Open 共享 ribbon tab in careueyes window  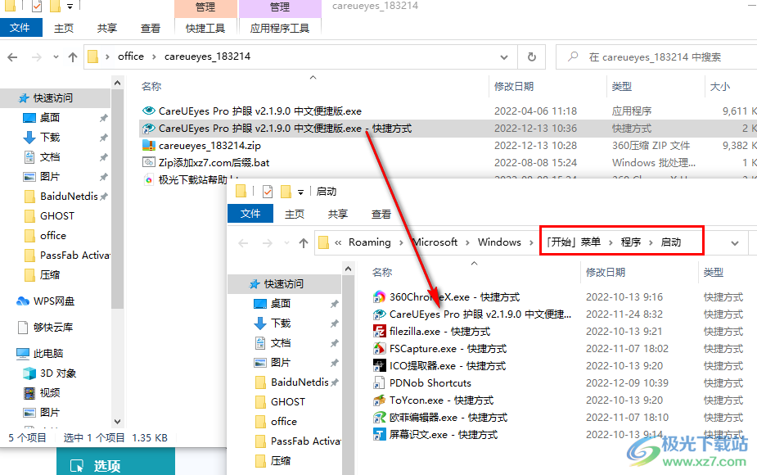click(x=106, y=29)
